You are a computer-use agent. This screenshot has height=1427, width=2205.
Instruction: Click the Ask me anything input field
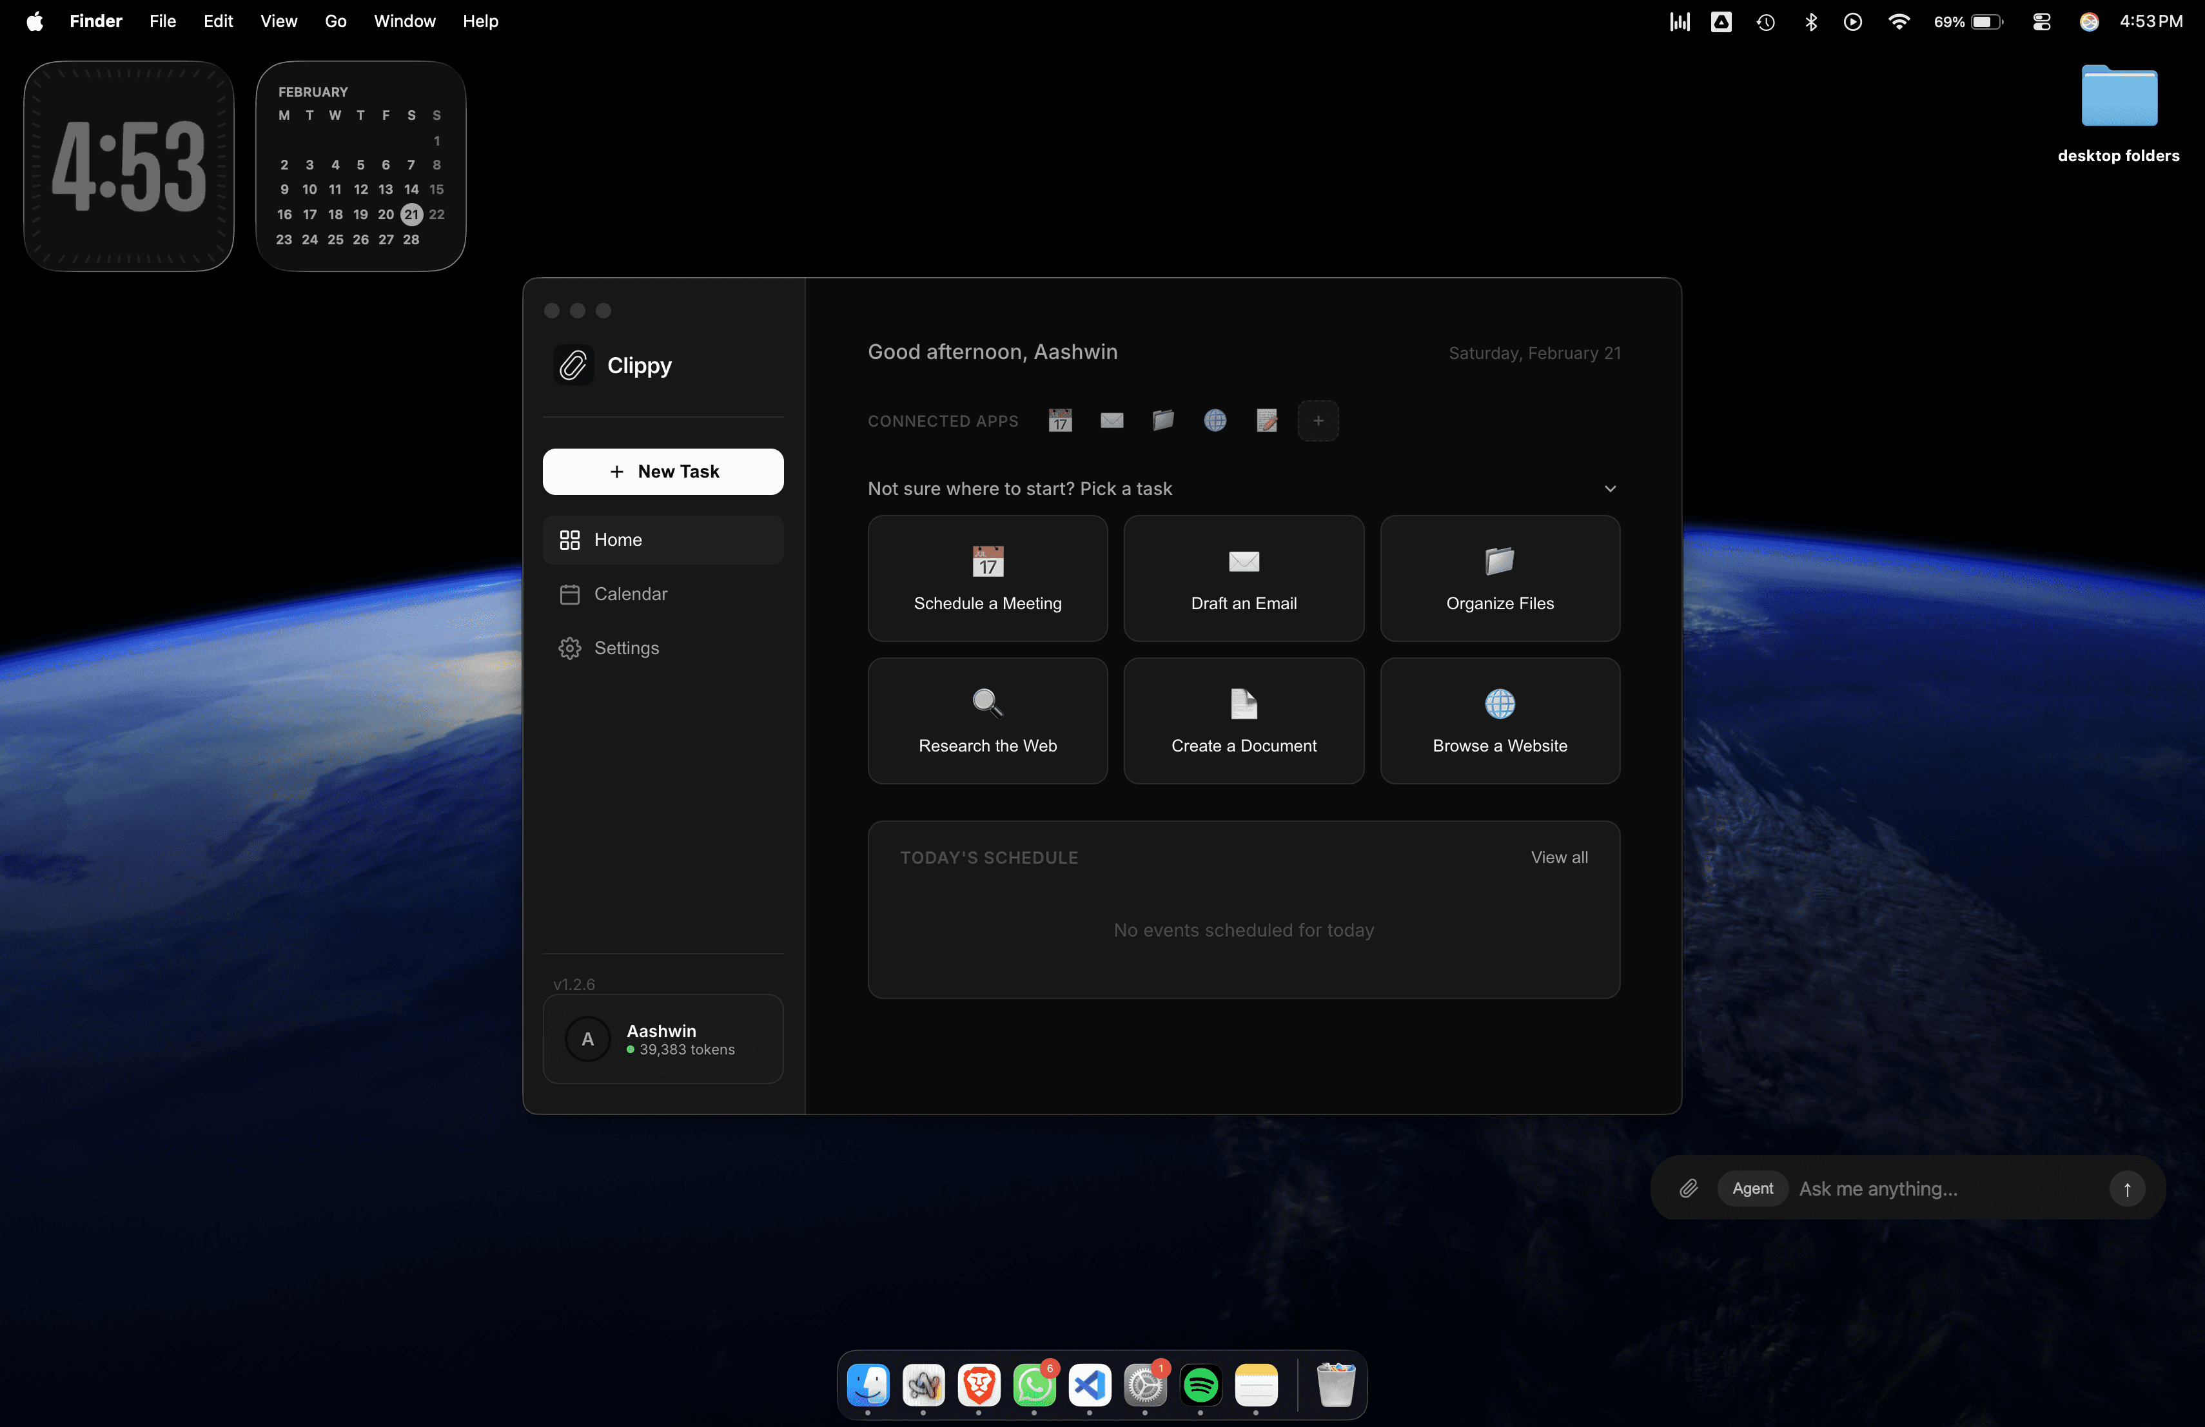click(1946, 1188)
